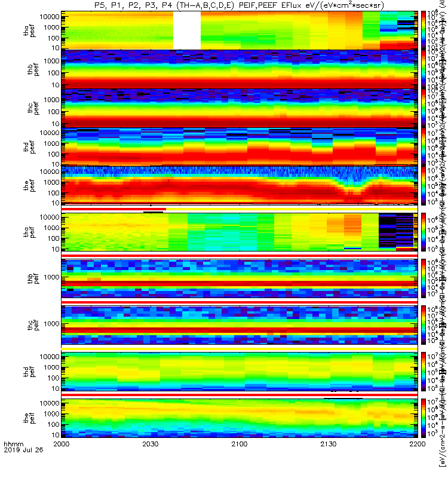Click the '2130' time axis label
Screen dimensions: 448x478
click(x=328, y=444)
